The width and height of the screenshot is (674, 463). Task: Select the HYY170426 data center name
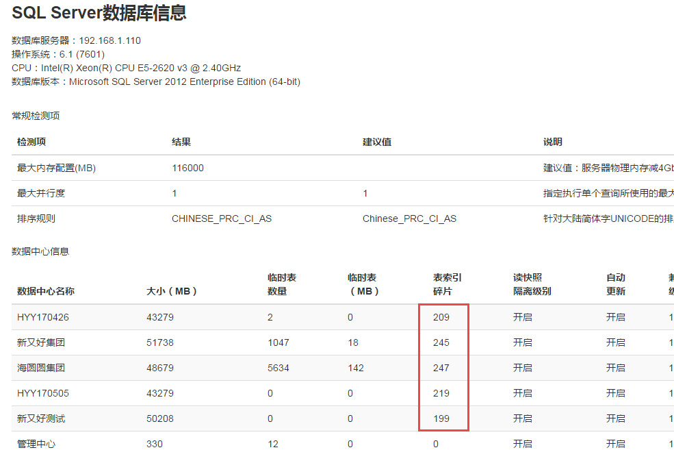[x=43, y=317]
